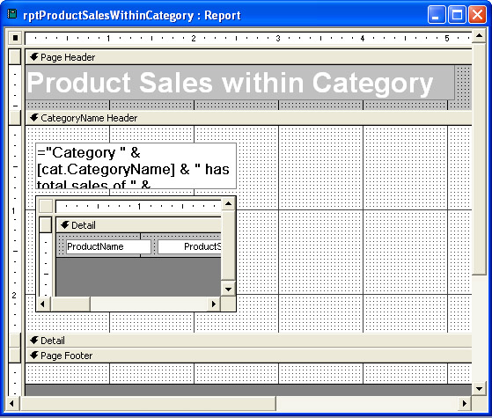The height and width of the screenshot is (418, 492).
Task: Click the subreport horizontal ruler at mark 1
Action: [139, 206]
